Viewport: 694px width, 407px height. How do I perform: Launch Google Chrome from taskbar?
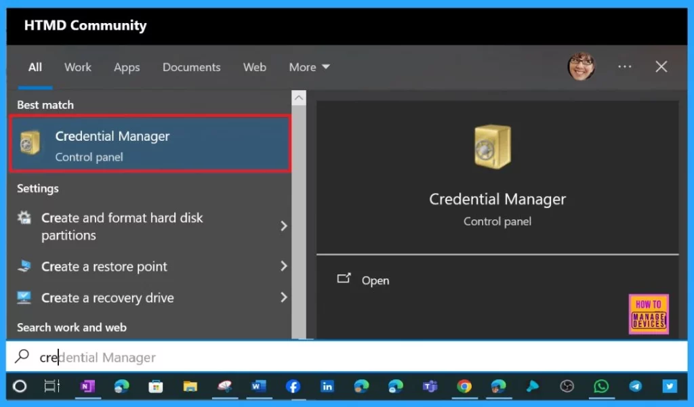pos(464,387)
